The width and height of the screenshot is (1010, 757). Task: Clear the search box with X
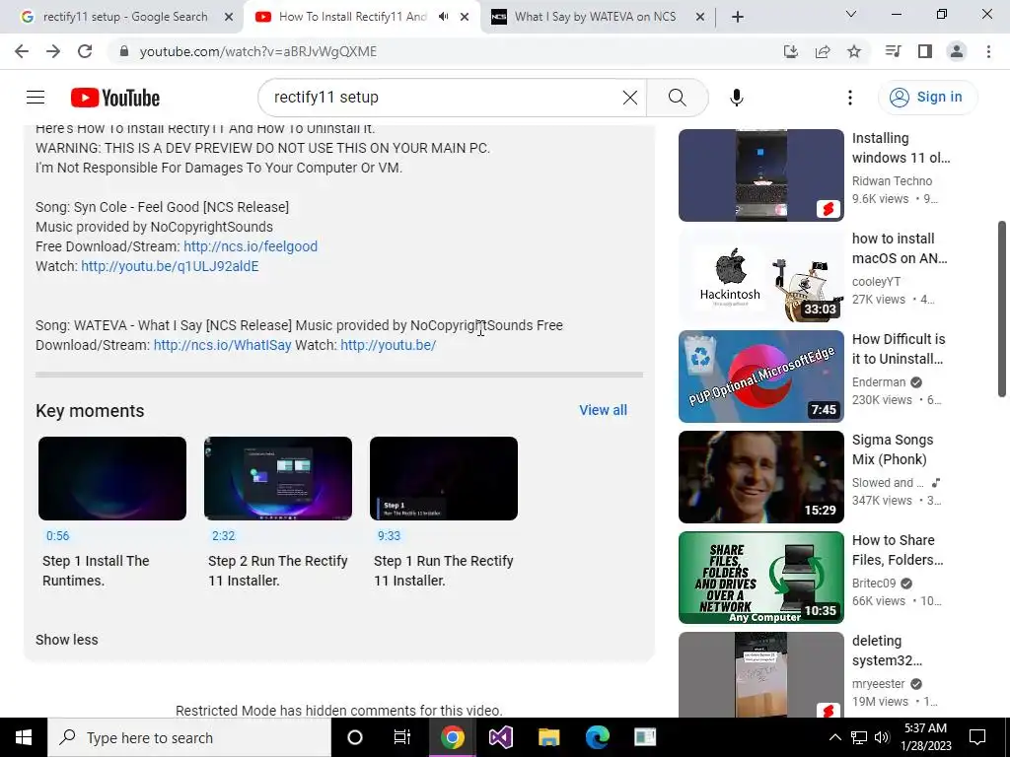630,98
